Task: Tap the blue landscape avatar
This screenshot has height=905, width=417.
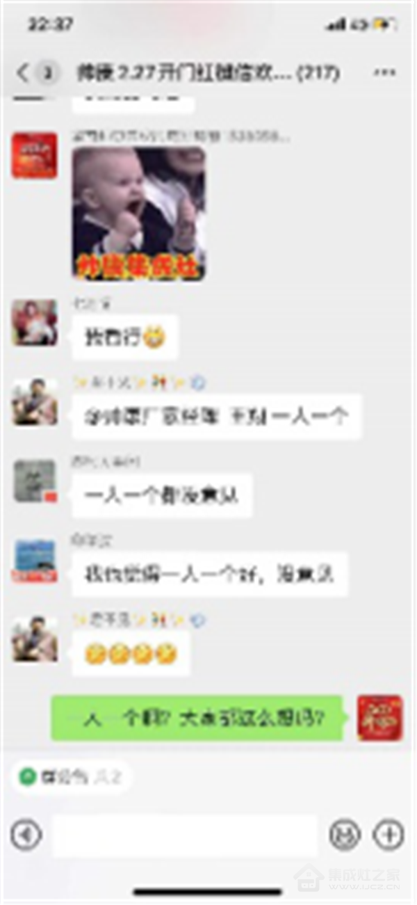Action: pos(35,561)
